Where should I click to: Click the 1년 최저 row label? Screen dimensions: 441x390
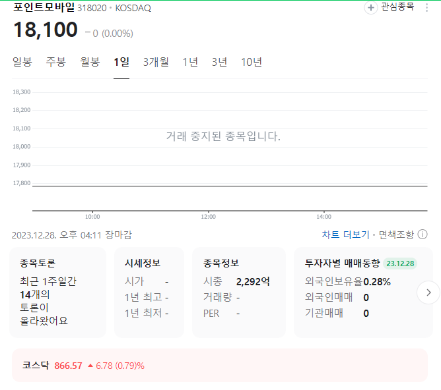[x=143, y=313]
